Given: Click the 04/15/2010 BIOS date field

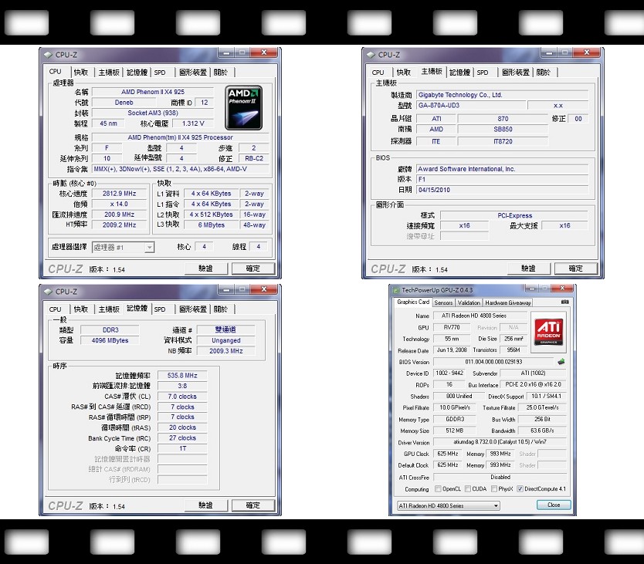Looking at the screenshot, I should click(502, 190).
